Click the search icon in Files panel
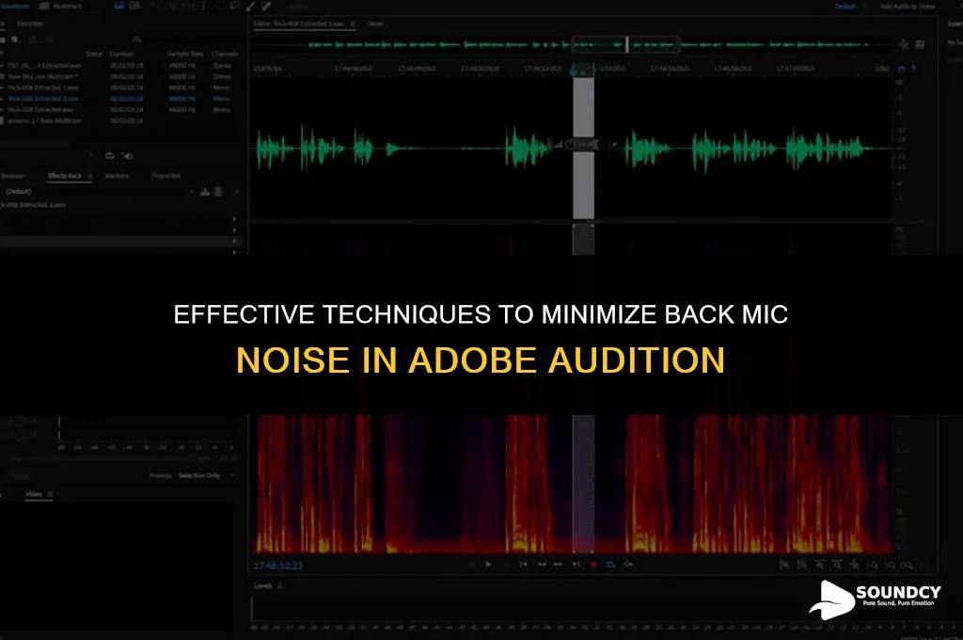The width and height of the screenshot is (963, 640). point(136,40)
